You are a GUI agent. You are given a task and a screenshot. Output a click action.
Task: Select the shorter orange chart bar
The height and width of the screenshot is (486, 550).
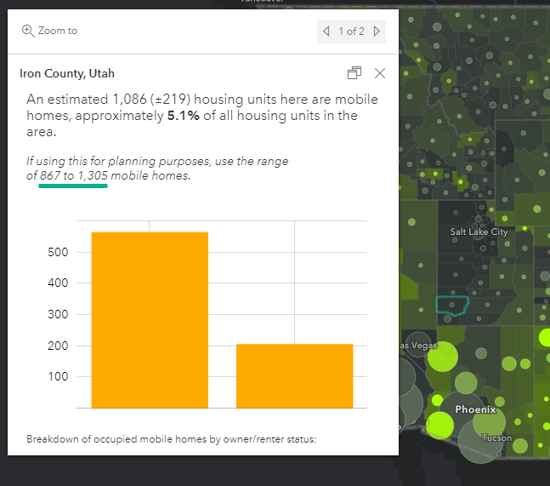[294, 375]
